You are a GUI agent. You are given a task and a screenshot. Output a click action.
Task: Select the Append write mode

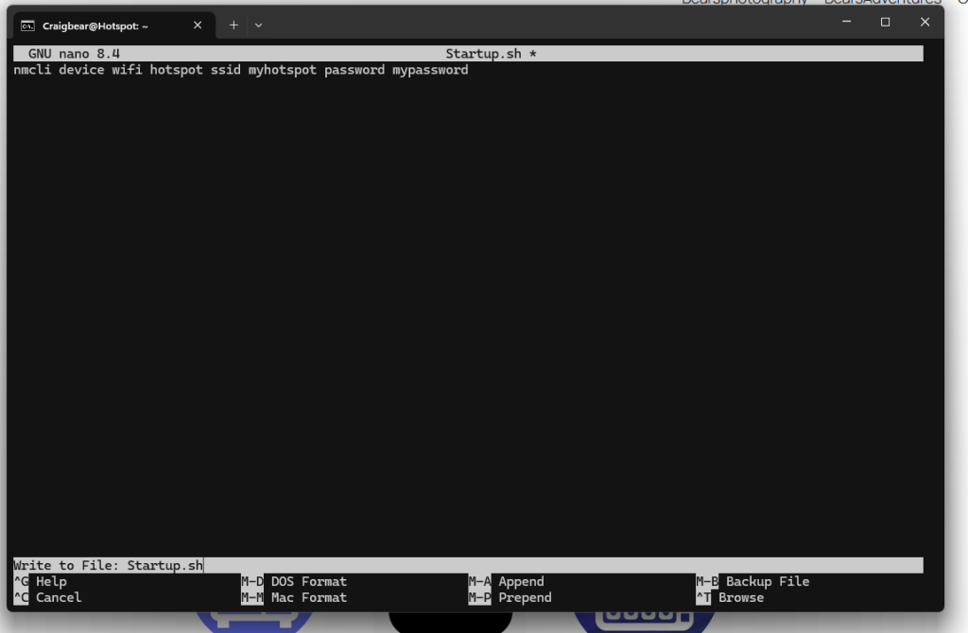pyautogui.click(x=521, y=582)
